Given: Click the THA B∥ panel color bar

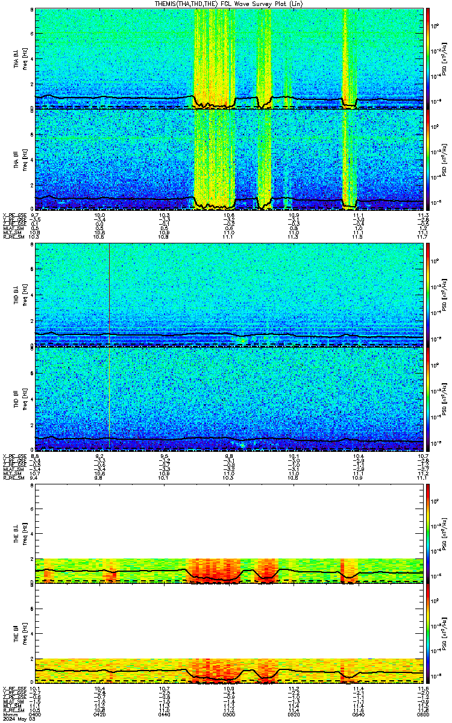Looking at the screenshot, I should click(x=428, y=160).
